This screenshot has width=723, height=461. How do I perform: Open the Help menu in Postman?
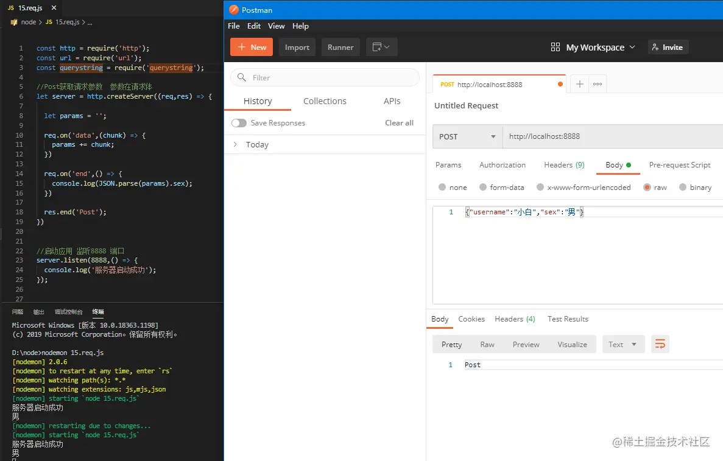(x=300, y=26)
